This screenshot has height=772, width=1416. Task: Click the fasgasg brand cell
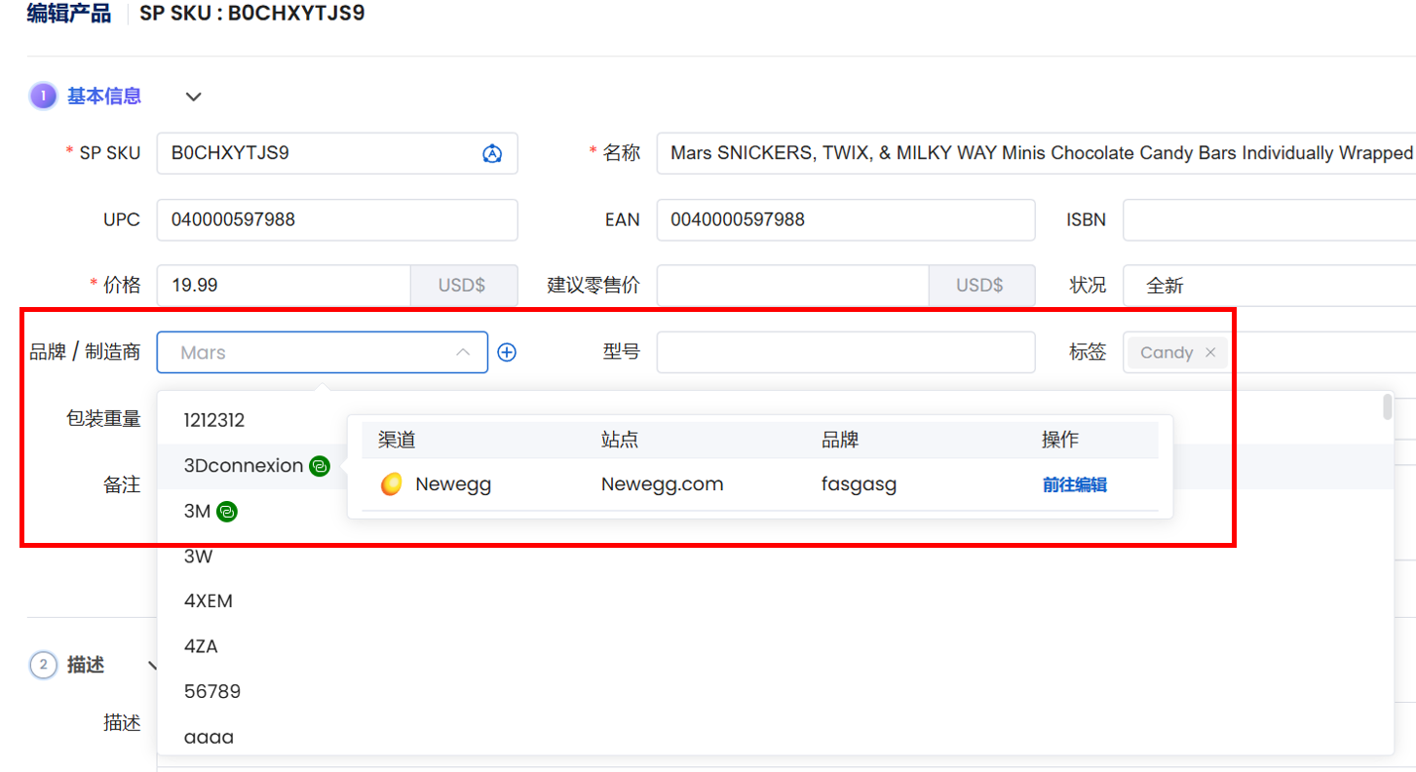[x=859, y=484]
